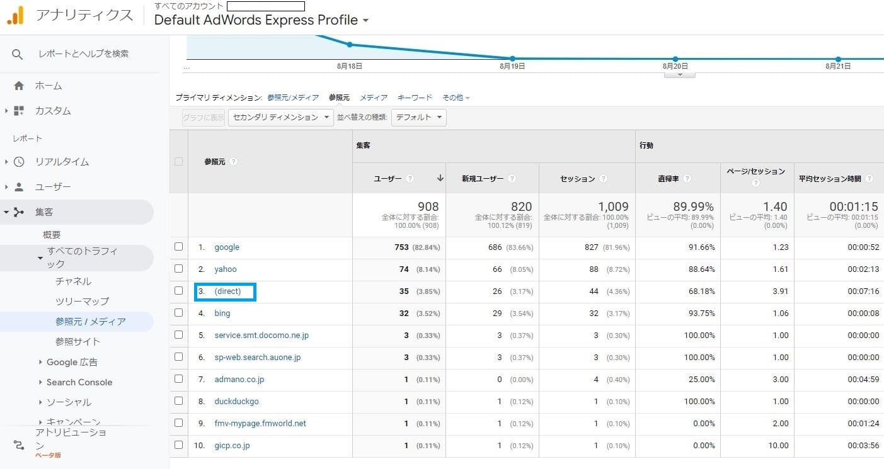Click the レポートとヘルプを検索 search field
Screen dimensions: 884x469
pos(83,54)
